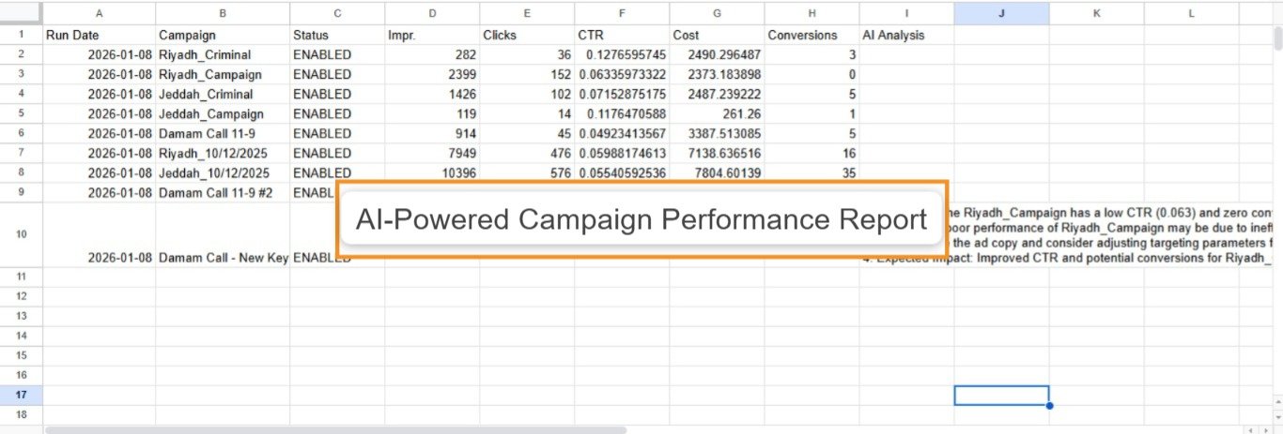Select the CTR value 0.1276595745
The height and width of the screenshot is (434, 1283).
pos(621,54)
